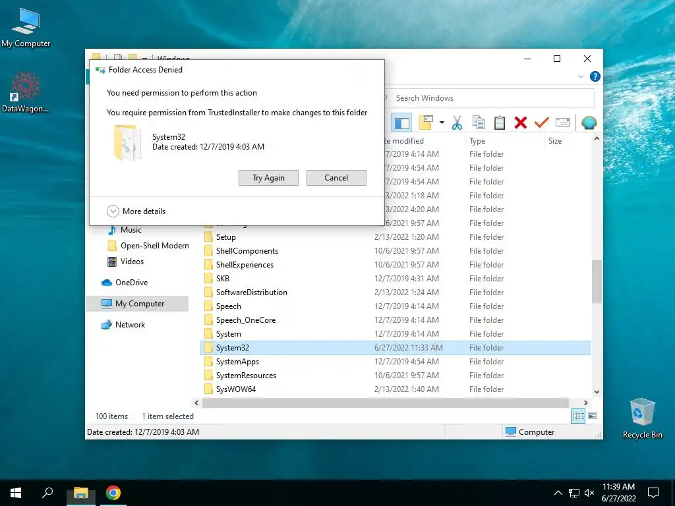Viewport: 675px width, 506px height.
Task: Sort by the Type column header
Action: click(x=477, y=141)
